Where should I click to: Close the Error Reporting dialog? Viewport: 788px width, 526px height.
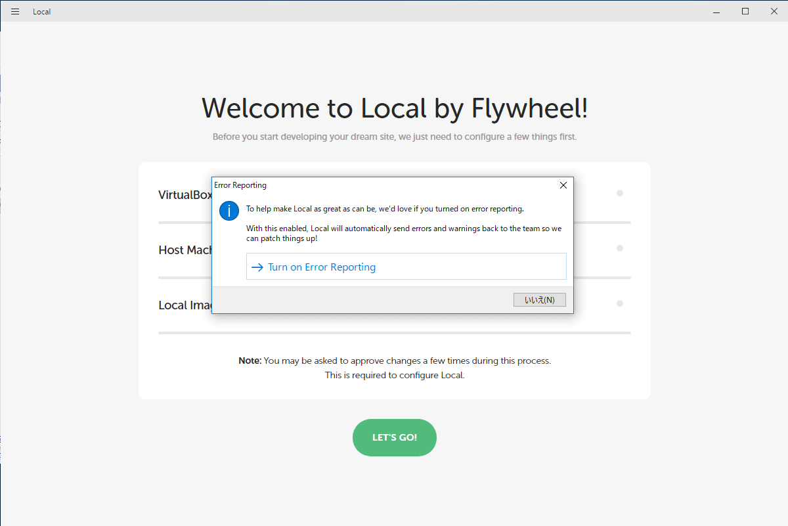pos(563,185)
